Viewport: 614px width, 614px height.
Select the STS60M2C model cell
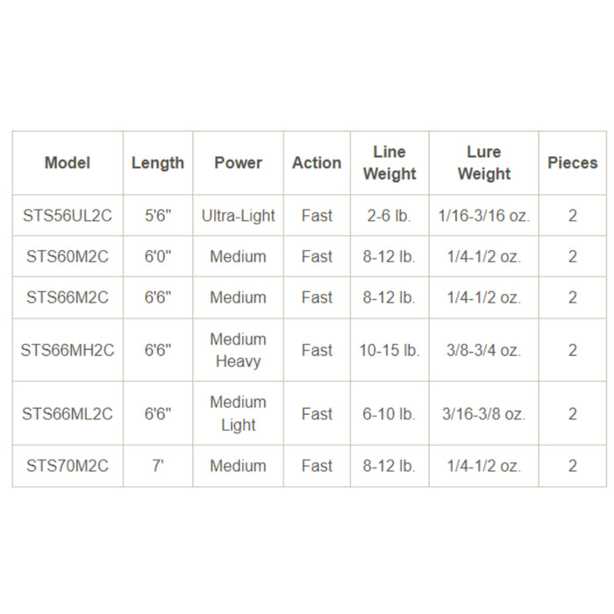(x=68, y=257)
